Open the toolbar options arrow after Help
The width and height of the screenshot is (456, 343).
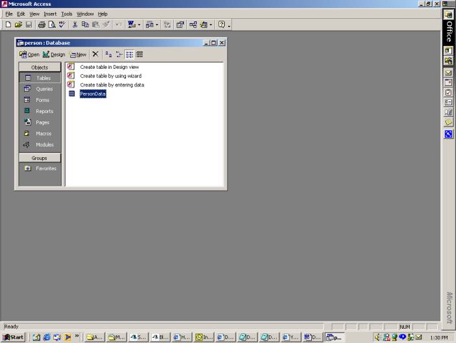pos(229,25)
